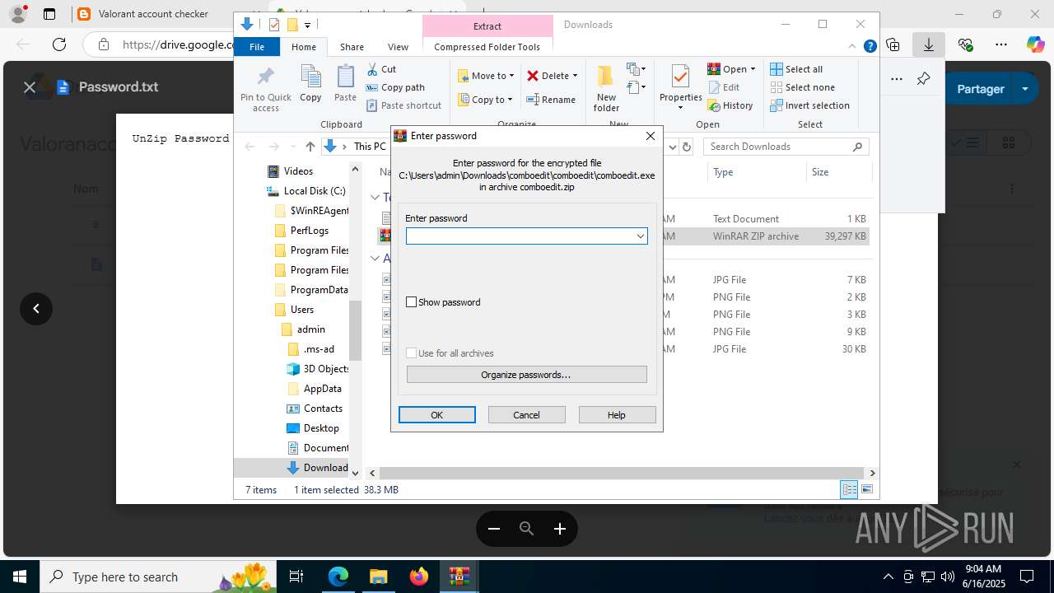This screenshot has height=593, width=1054.
Task: Click Pin to Quick access in ribbon
Action: 265,89
